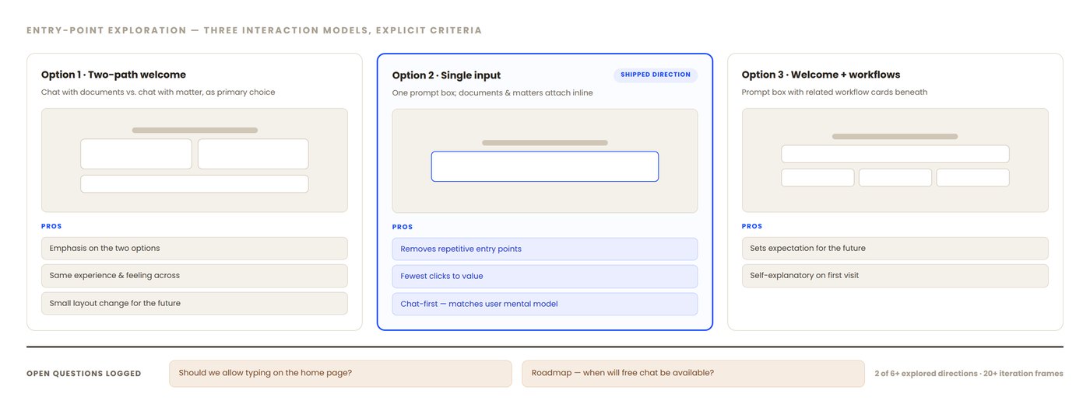Click 'Removes repetitive entry points' item
This screenshot has width=1090, height=411.
coord(545,249)
